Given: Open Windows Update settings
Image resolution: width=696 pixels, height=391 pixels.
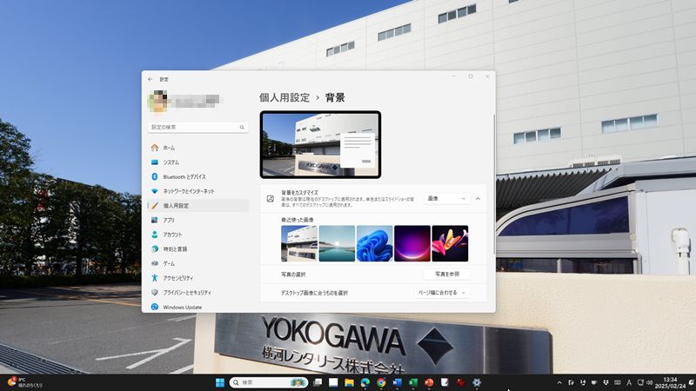Looking at the screenshot, I should (198, 307).
